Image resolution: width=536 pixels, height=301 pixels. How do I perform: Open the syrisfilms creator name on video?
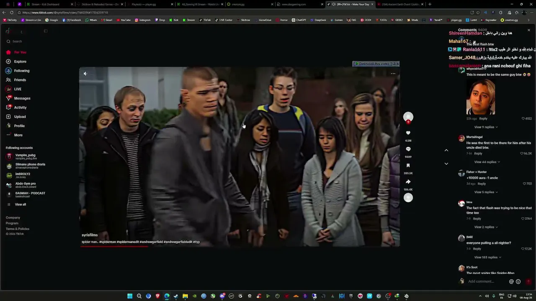[90, 235]
